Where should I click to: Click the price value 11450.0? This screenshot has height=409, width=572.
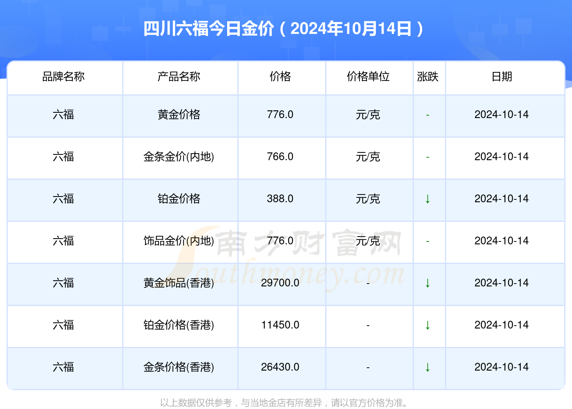[280, 325]
